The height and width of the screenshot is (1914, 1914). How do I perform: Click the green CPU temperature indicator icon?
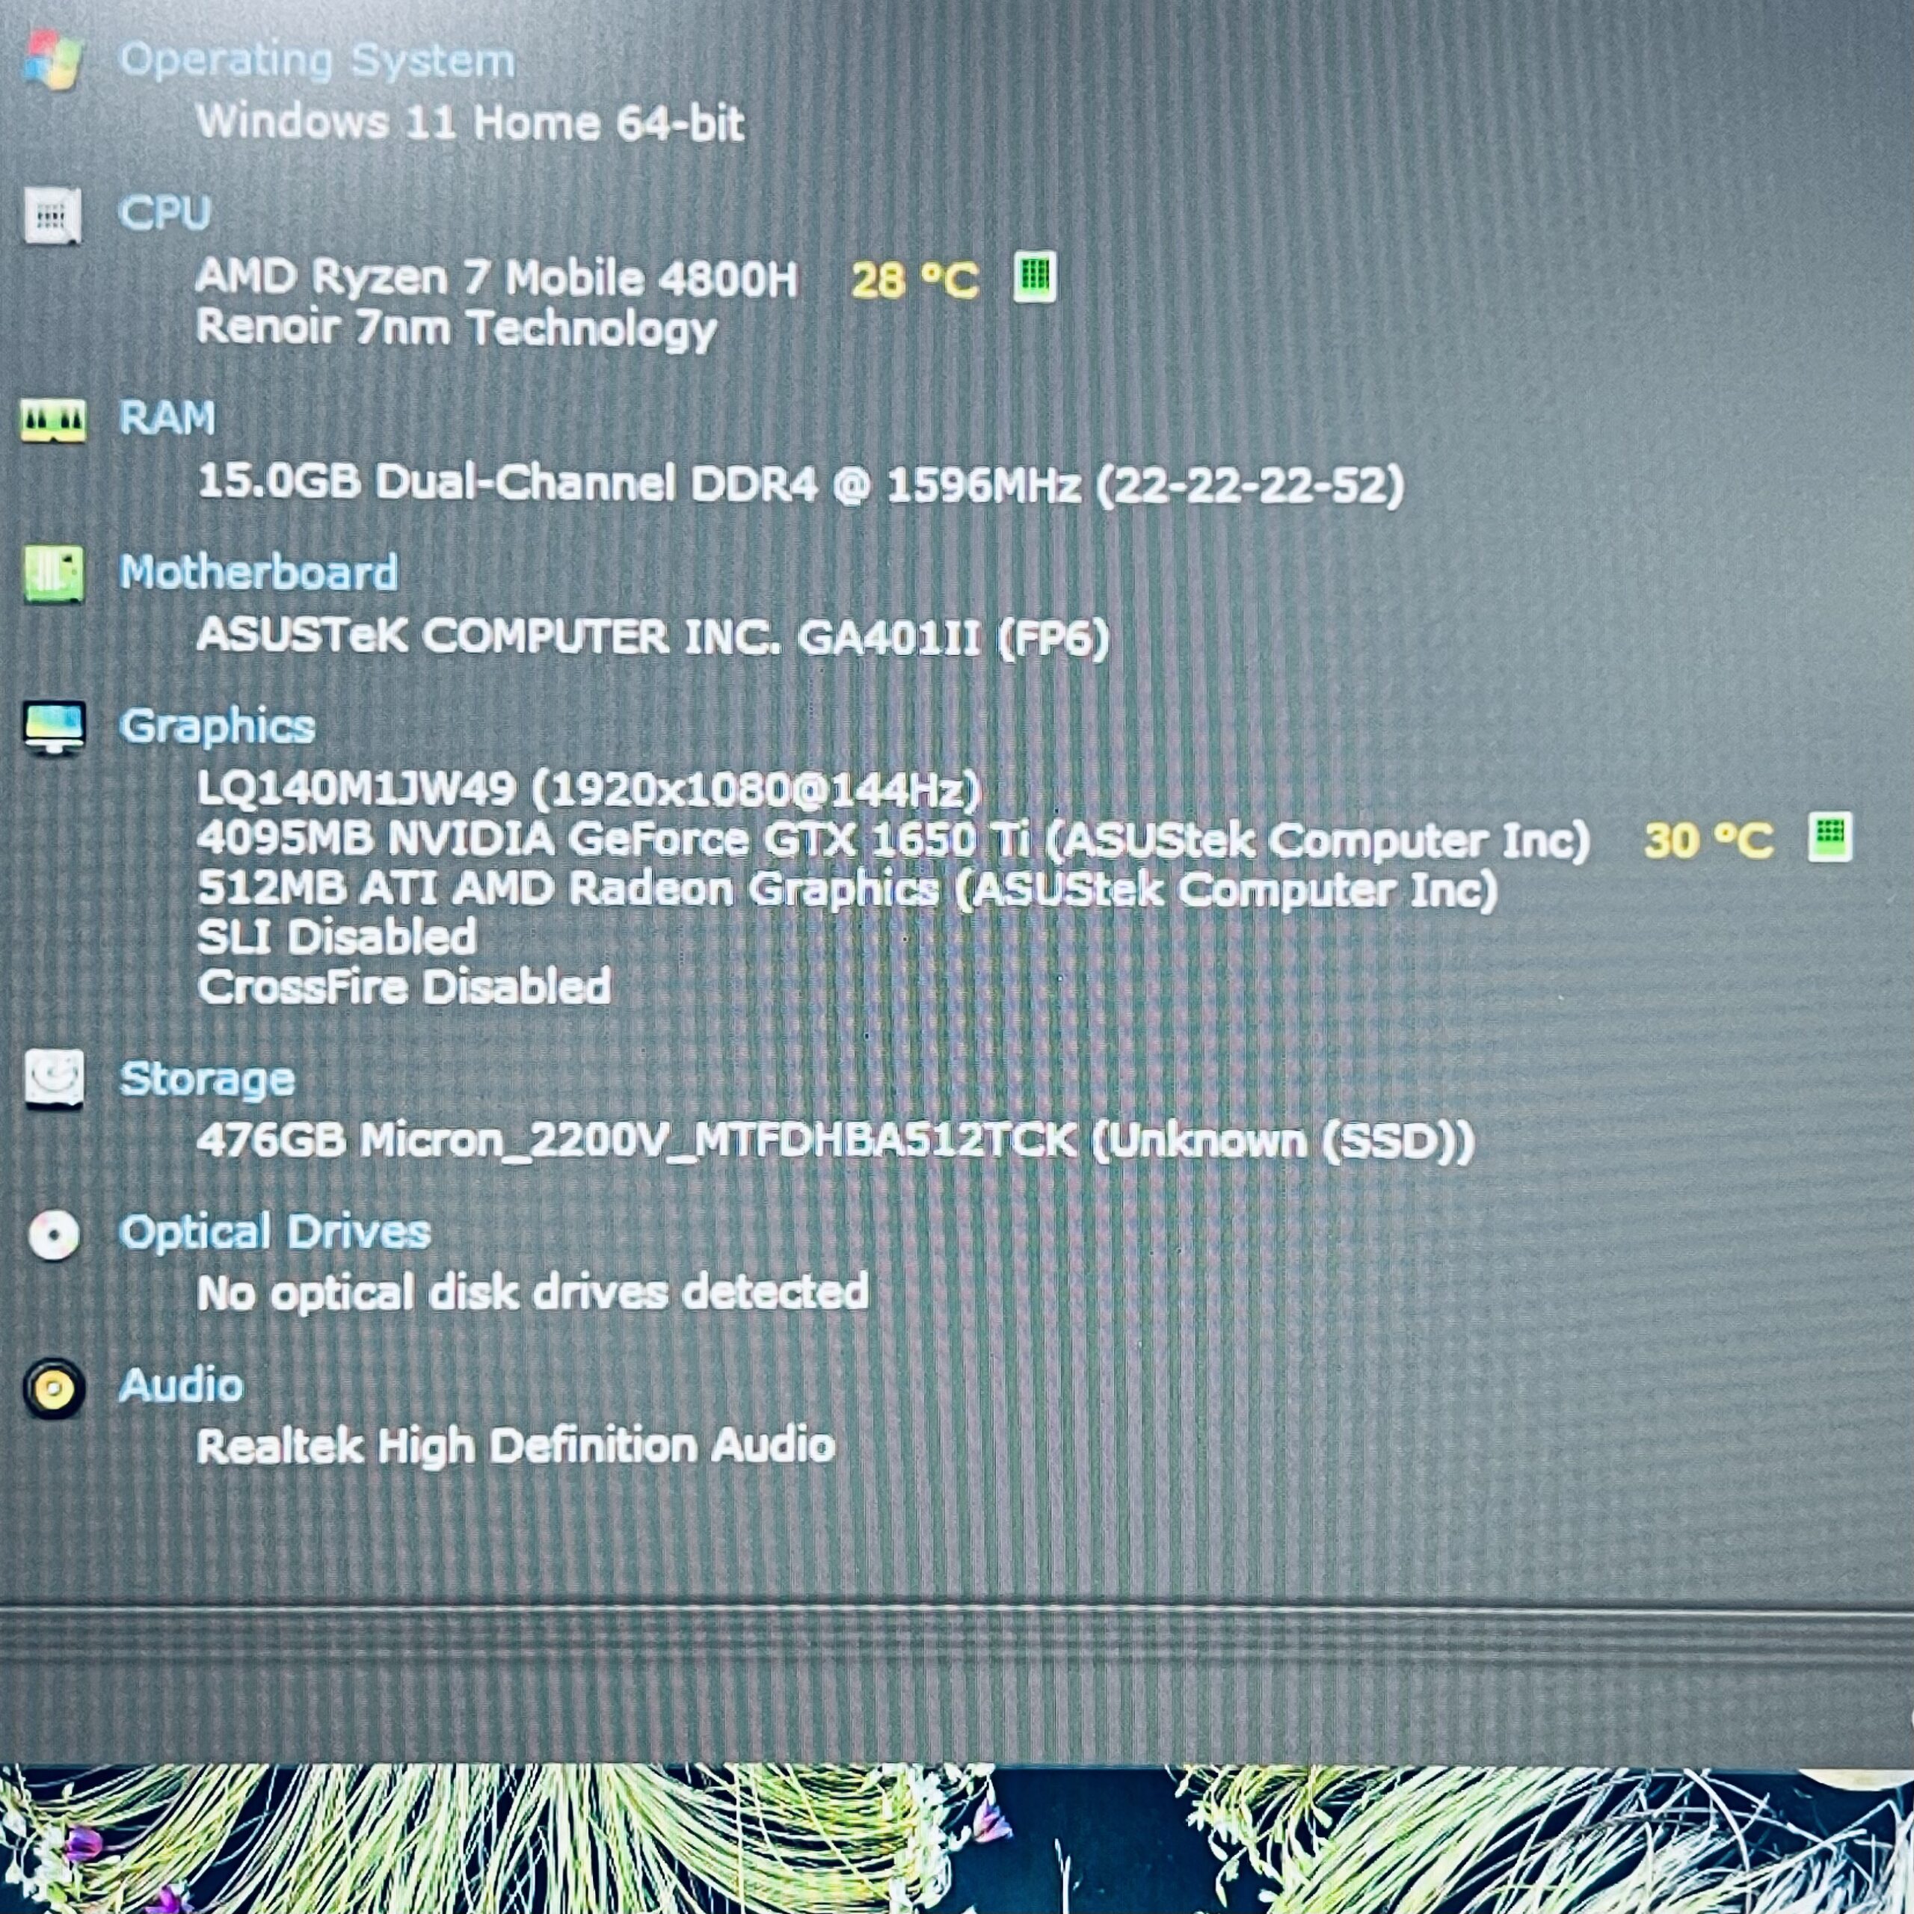tap(1034, 277)
